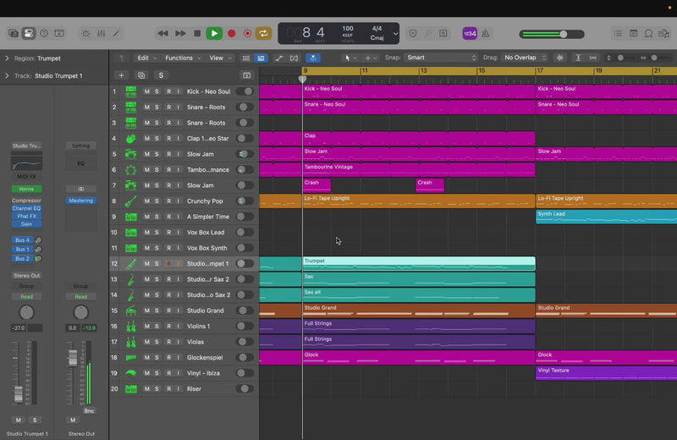
Task: Solo the Crunchy Pop track
Action: point(157,201)
